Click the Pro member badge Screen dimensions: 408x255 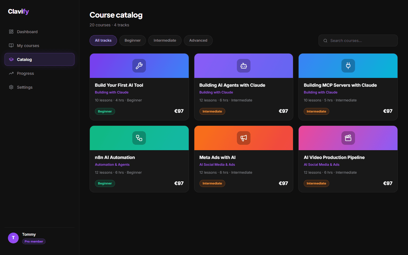pos(34,241)
